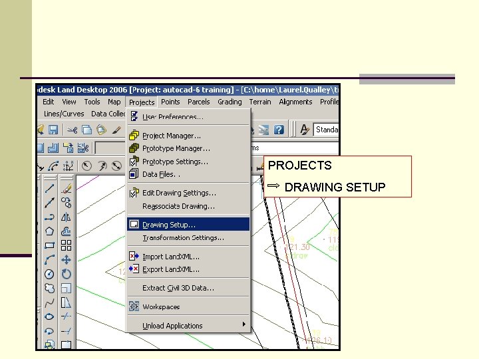Select the Mirror modify tool
The height and width of the screenshot is (359, 479).
tap(67, 217)
